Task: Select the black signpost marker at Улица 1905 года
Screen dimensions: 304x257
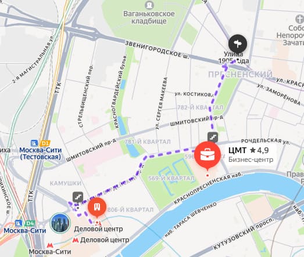Action: click(238, 44)
